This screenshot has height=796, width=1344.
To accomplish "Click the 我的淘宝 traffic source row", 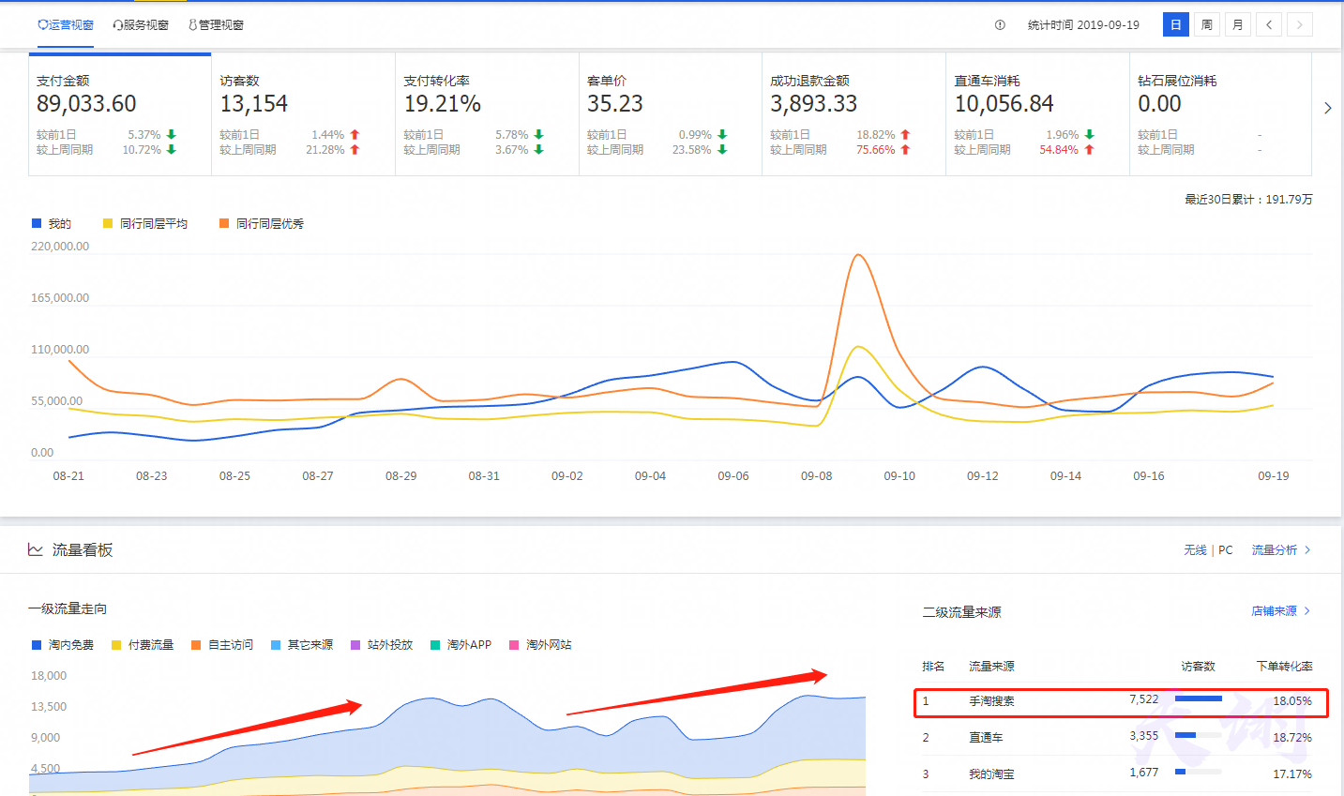I will click(x=1117, y=774).
